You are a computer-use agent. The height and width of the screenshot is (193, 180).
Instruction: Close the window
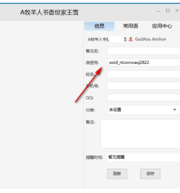pos(177,11)
